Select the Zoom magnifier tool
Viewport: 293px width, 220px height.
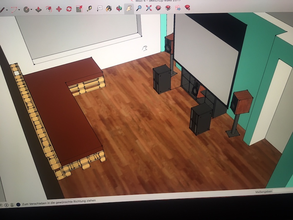pyautogui.click(x=139, y=8)
